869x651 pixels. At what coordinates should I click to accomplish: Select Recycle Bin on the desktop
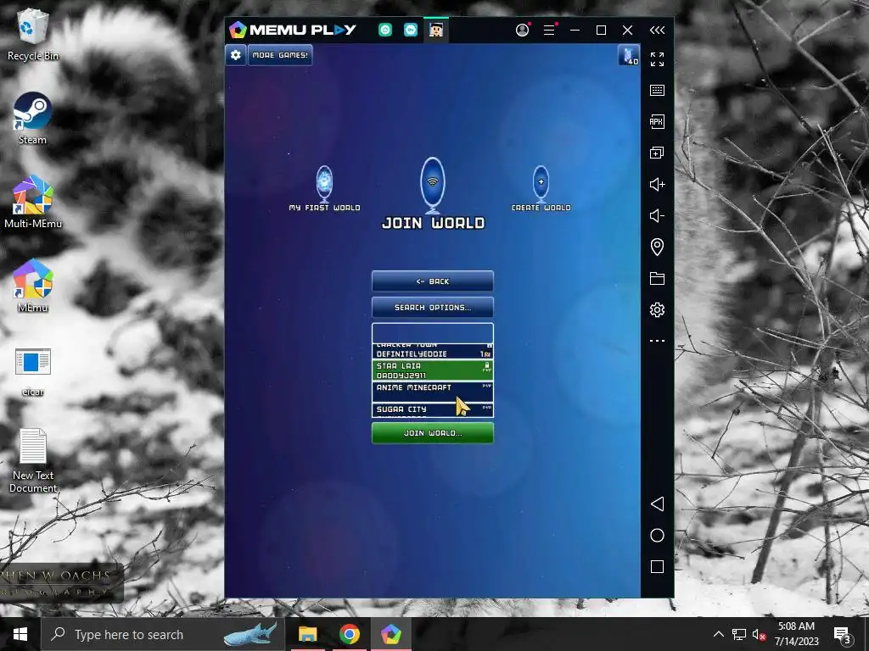pos(33,34)
